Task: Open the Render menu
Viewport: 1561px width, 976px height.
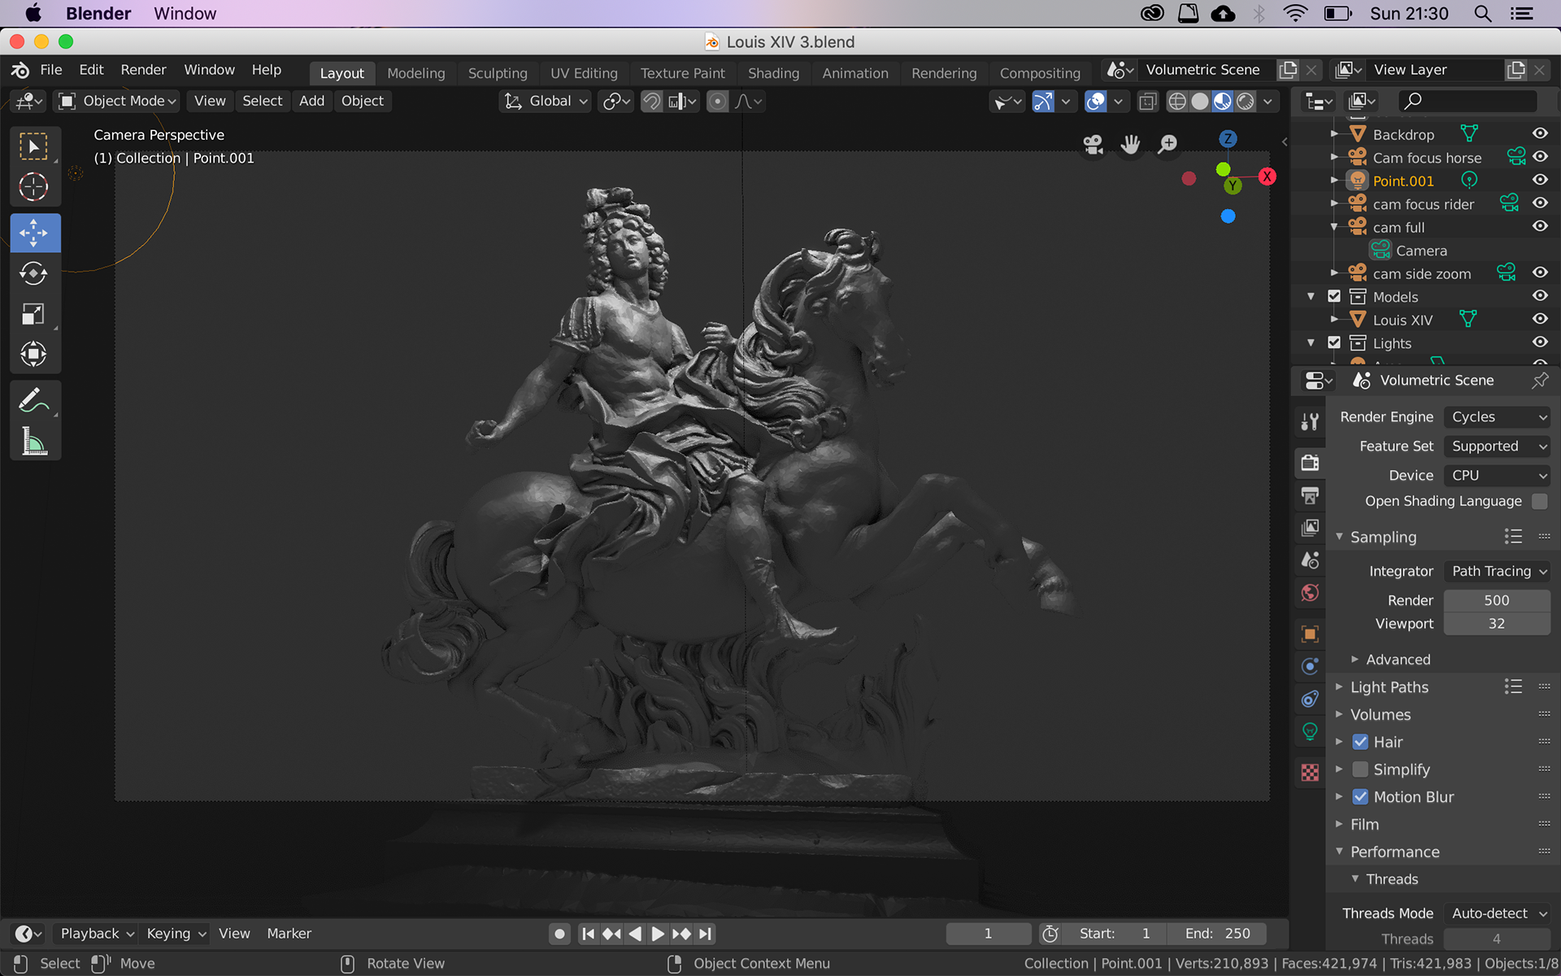Action: (143, 70)
